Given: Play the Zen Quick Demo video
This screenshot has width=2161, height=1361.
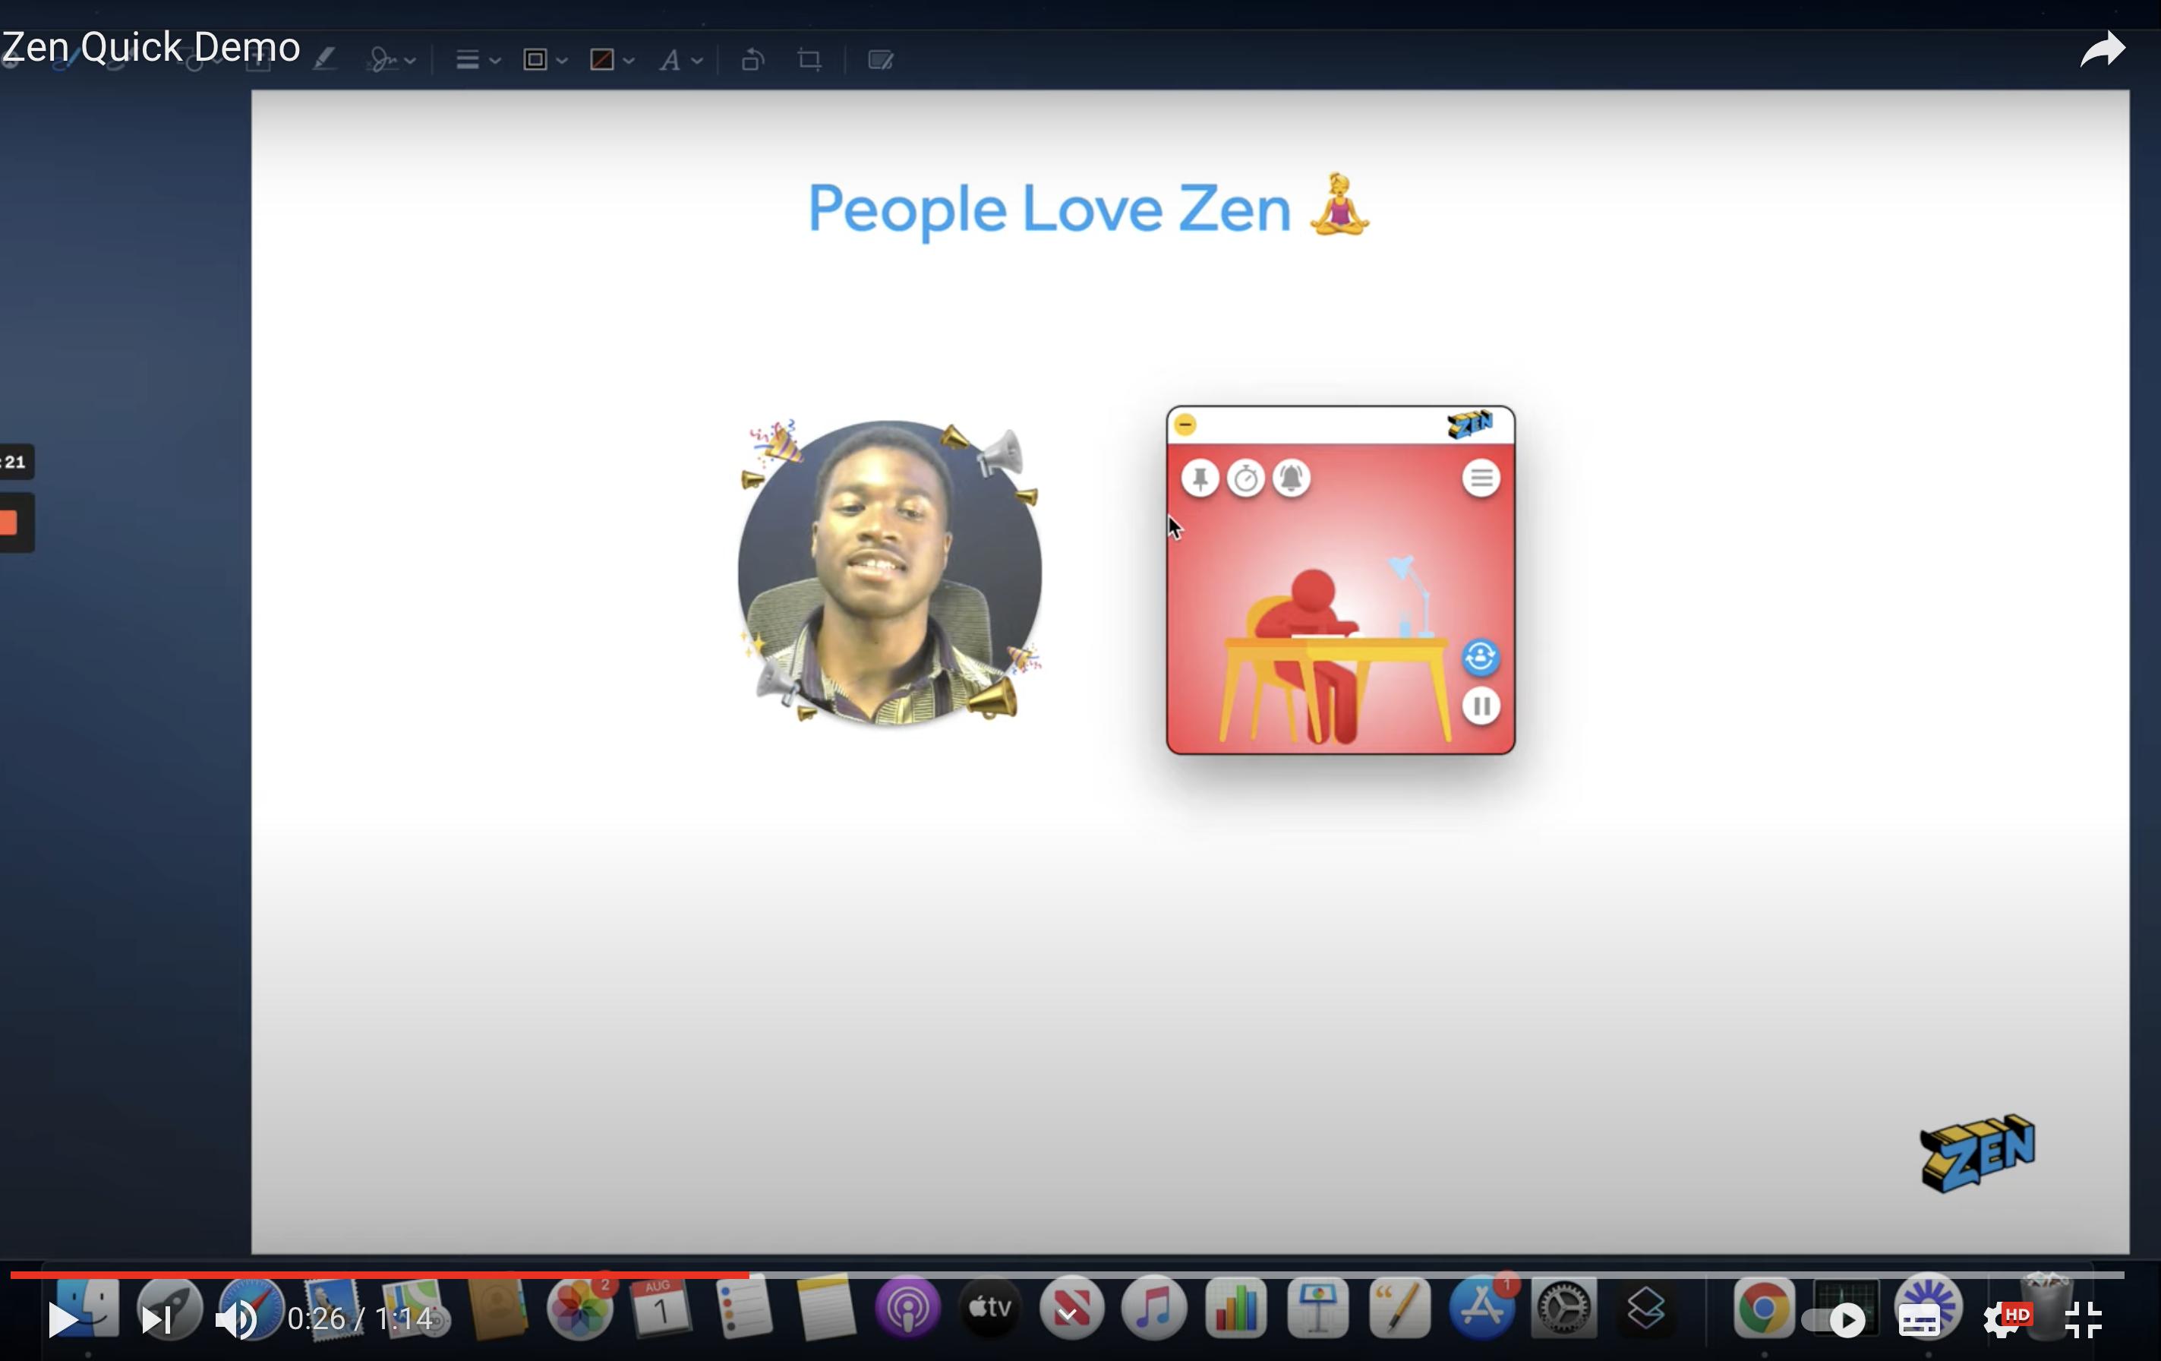Looking at the screenshot, I should click(x=62, y=1320).
